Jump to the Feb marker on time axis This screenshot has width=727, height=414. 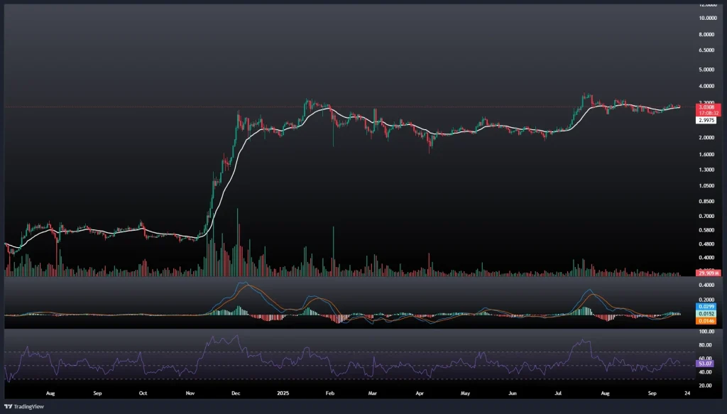[x=329, y=391]
